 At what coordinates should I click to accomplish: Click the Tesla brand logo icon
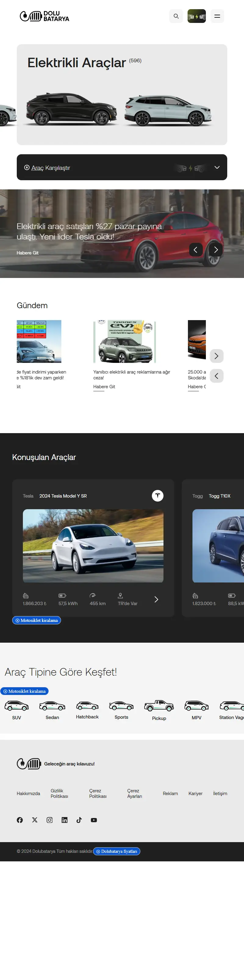(x=158, y=496)
